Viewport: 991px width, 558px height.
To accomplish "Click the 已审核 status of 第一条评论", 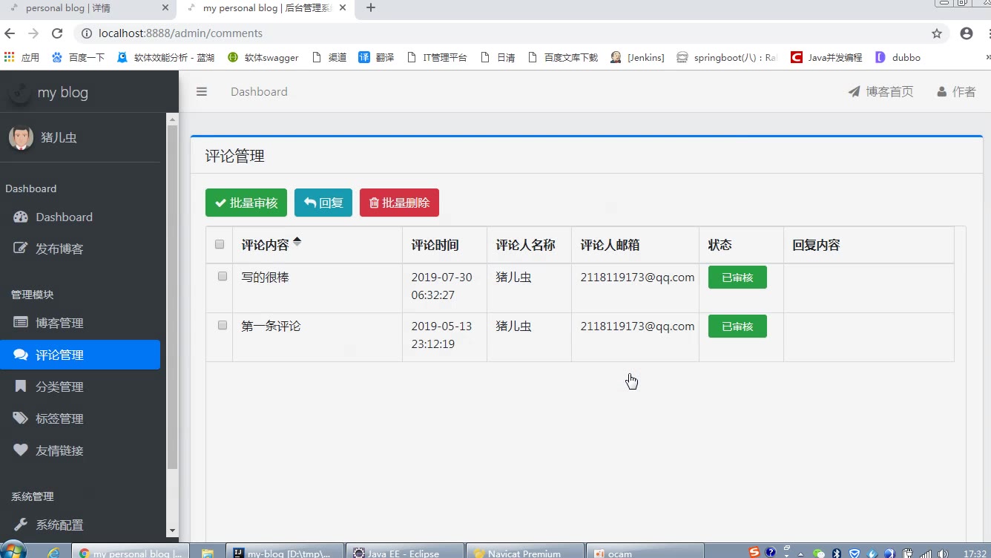I will [x=737, y=326].
